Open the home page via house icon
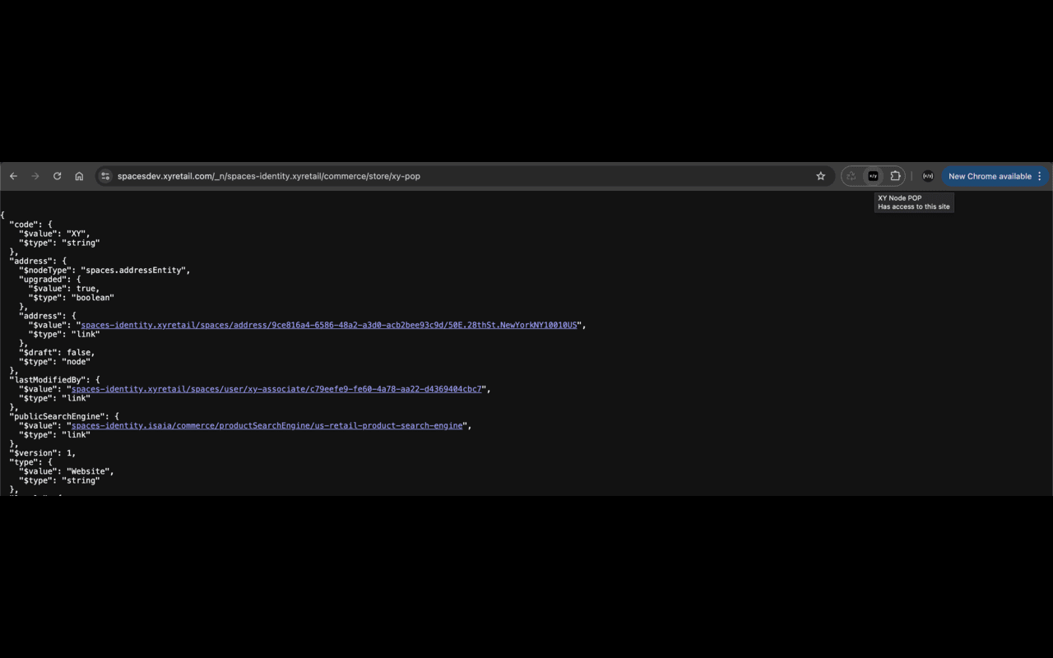The width and height of the screenshot is (1053, 658). (79, 176)
